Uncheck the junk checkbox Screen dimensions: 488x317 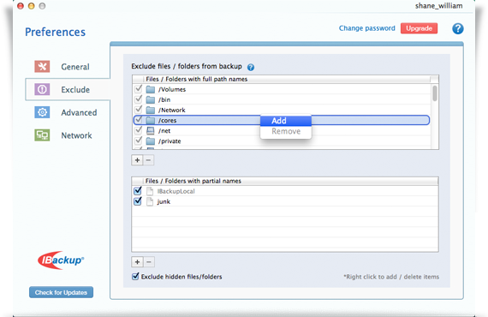138,201
